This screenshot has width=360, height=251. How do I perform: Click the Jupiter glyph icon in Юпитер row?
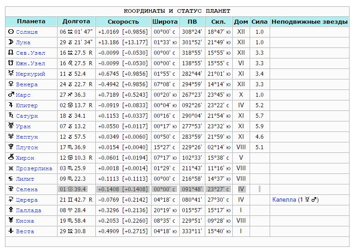click(11, 105)
